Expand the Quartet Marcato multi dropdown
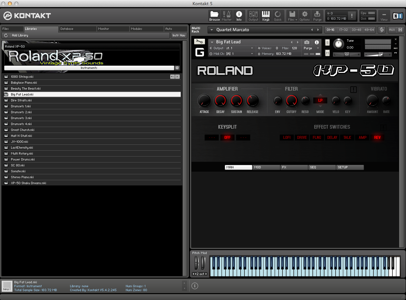The width and height of the screenshot is (406, 300). click(x=212, y=30)
